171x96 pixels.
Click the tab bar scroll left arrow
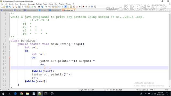(168, 10)
